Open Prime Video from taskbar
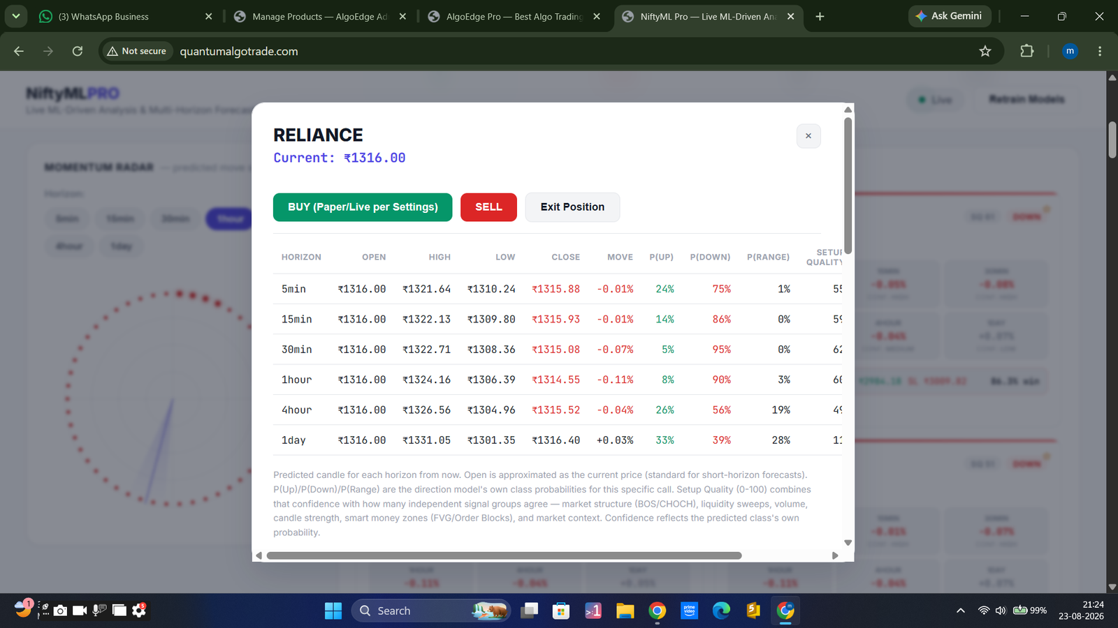This screenshot has height=628, width=1118. coord(690,611)
